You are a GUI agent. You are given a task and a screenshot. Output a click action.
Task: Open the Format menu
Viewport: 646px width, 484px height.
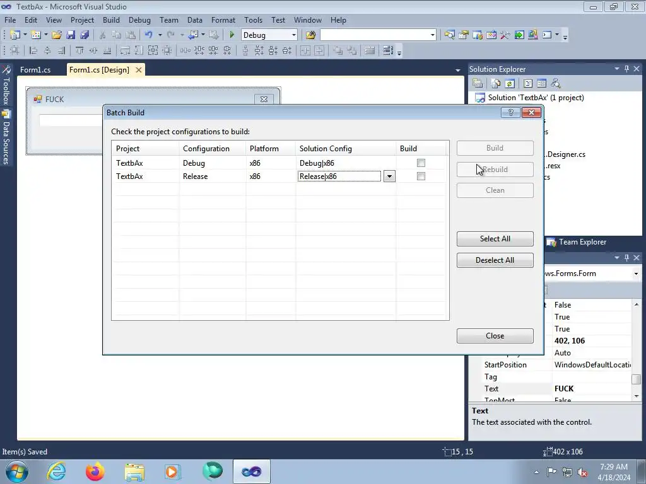tap(223, 20)
